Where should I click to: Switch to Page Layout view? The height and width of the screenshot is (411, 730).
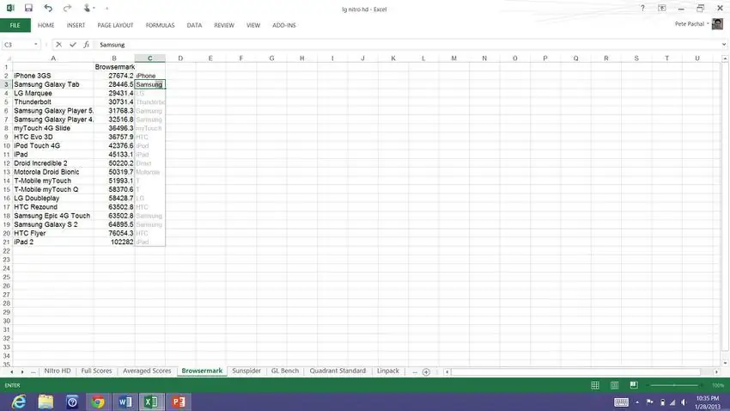tap(615, 385)
